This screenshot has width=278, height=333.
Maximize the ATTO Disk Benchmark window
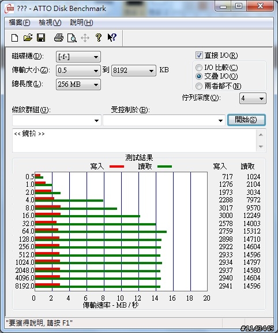pos(239,6)
